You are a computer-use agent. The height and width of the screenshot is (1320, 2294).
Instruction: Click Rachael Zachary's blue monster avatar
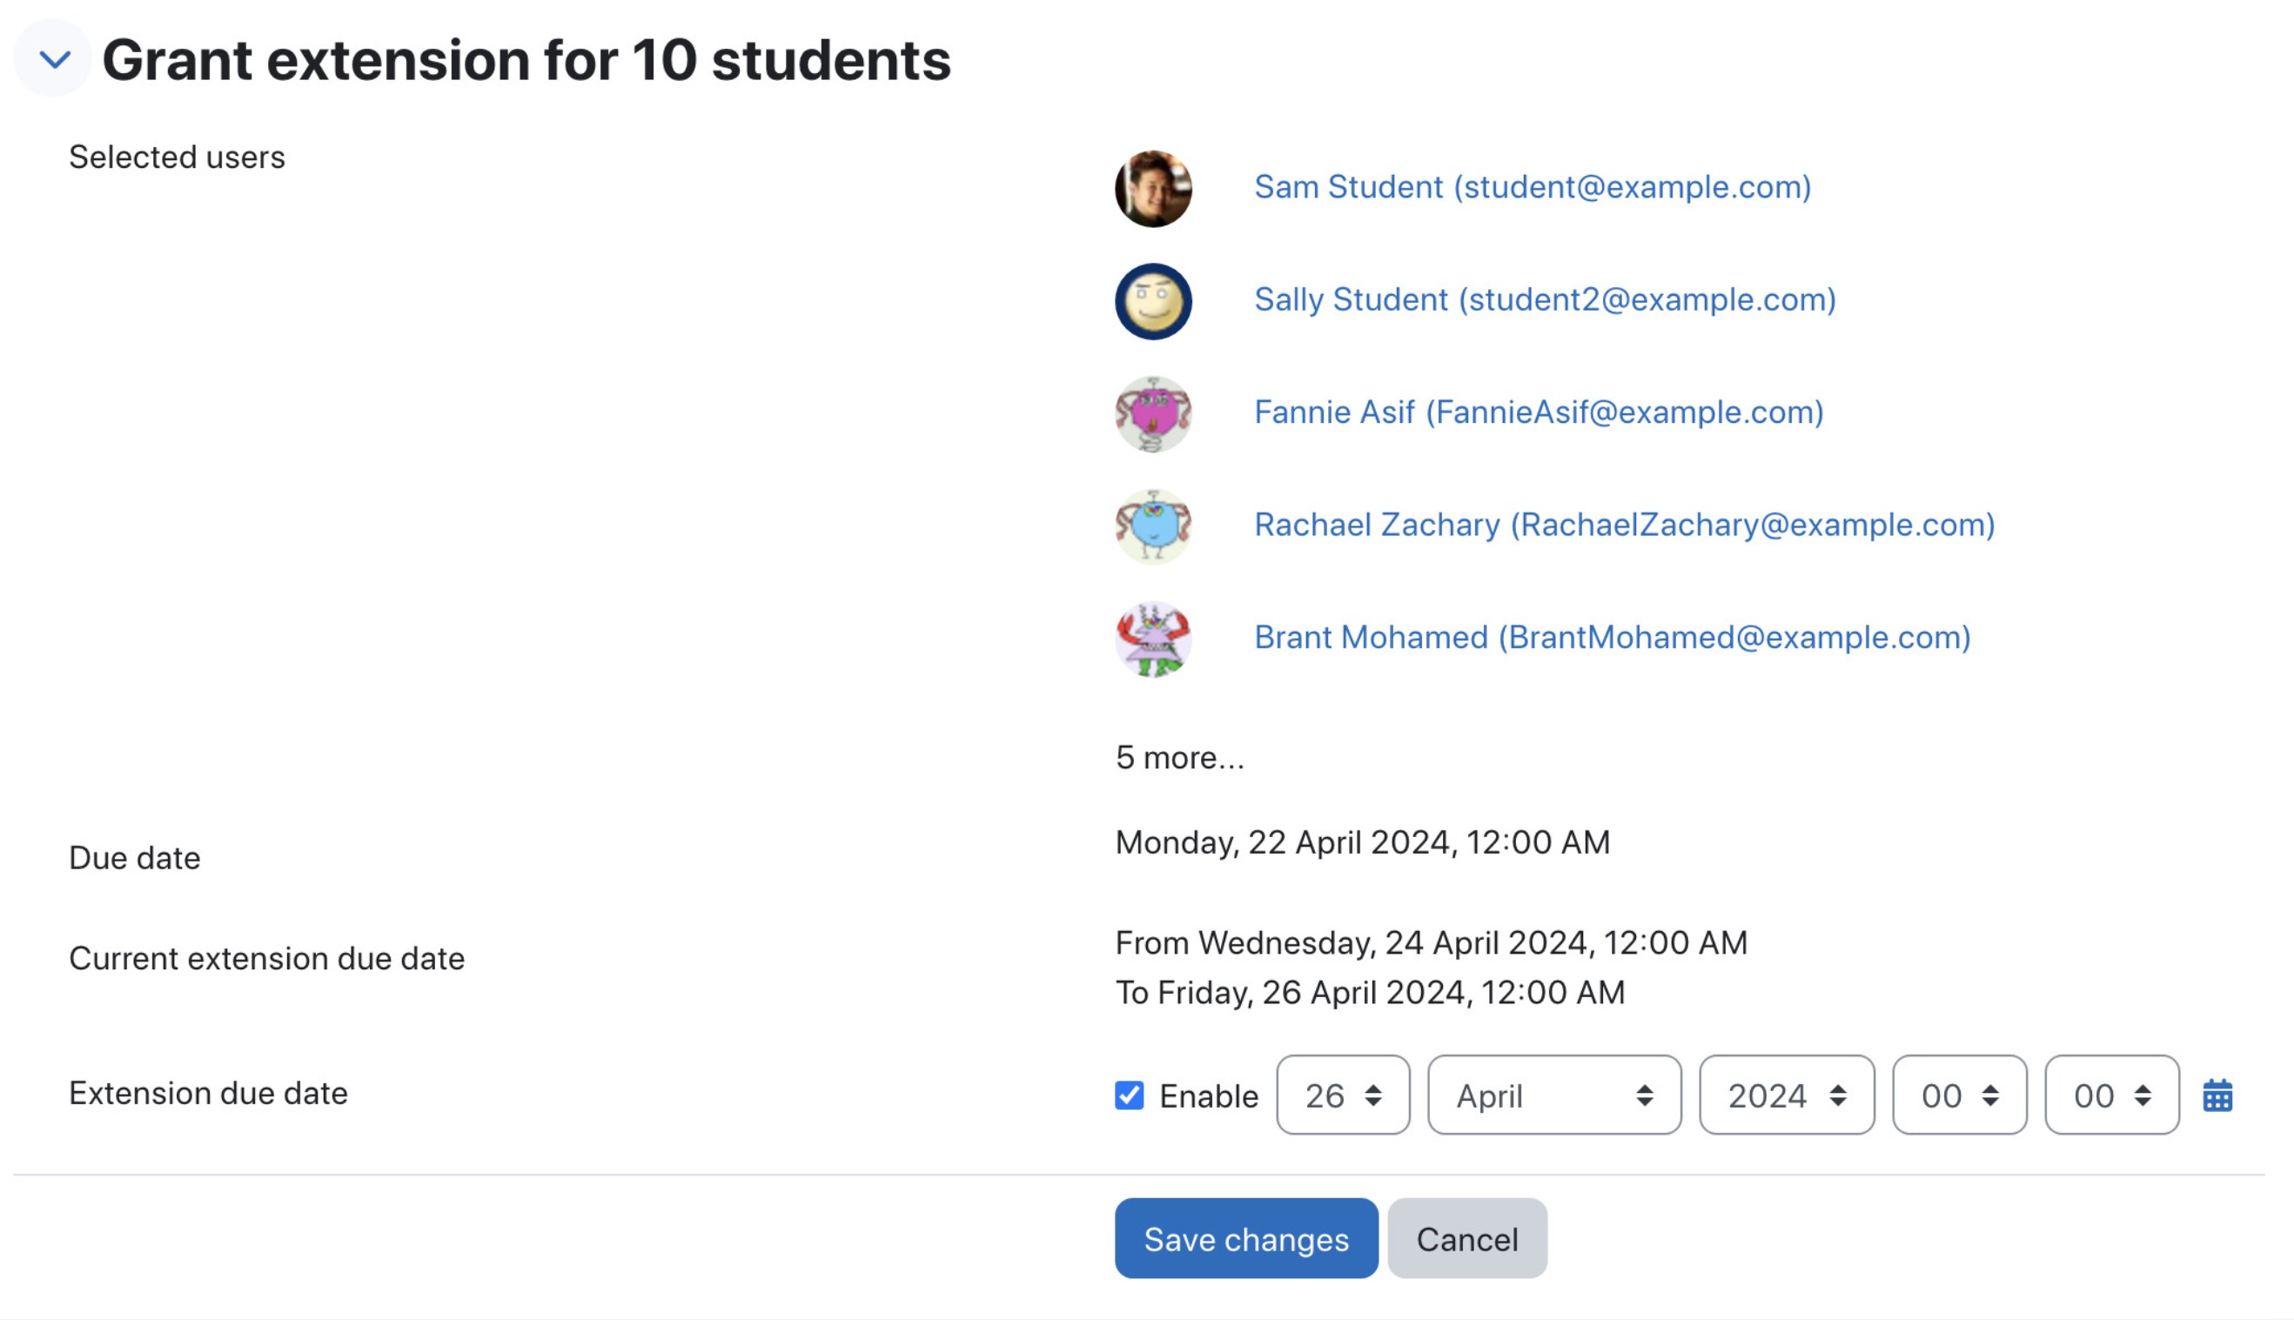(x=1152, y=526)
